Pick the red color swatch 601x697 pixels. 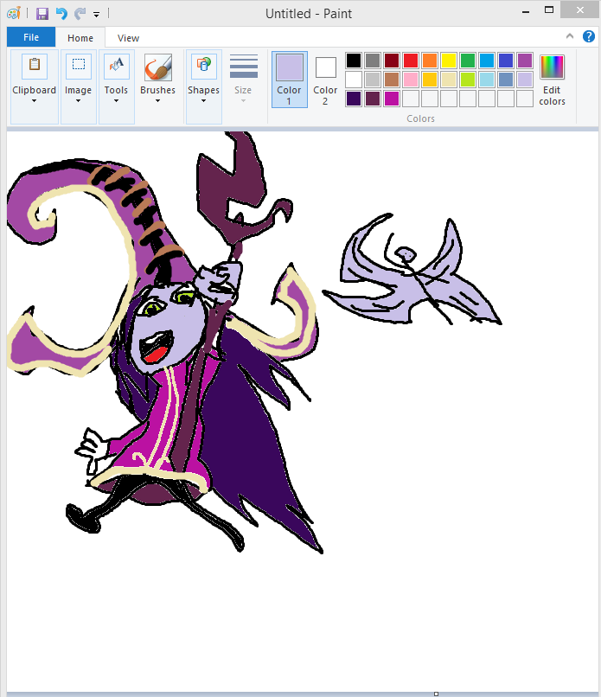pos(411,61)
